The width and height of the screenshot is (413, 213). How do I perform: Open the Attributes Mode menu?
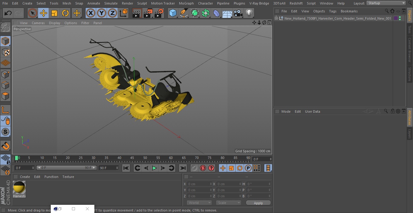[x=286, y=111]
